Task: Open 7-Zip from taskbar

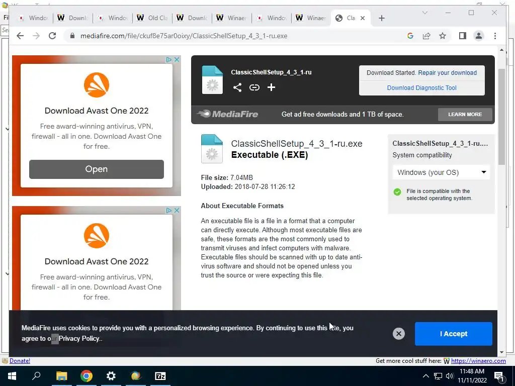Action: point(160,376)
